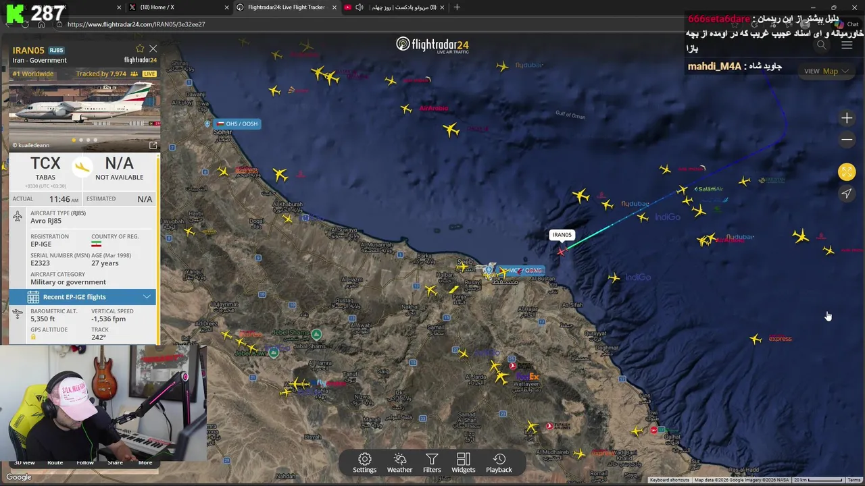Open map Filters funnel

point(432,463)
